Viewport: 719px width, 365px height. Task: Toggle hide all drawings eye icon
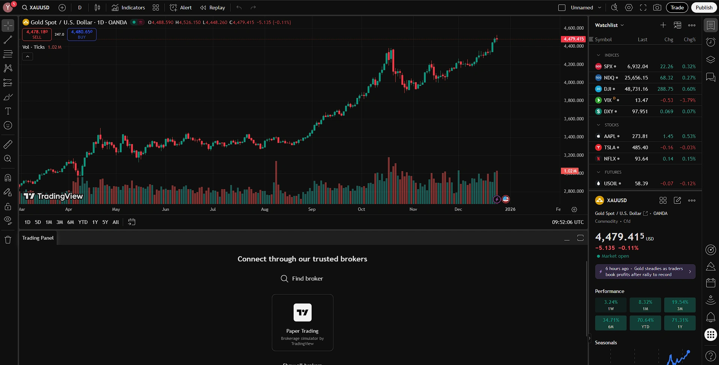point(8,221)
